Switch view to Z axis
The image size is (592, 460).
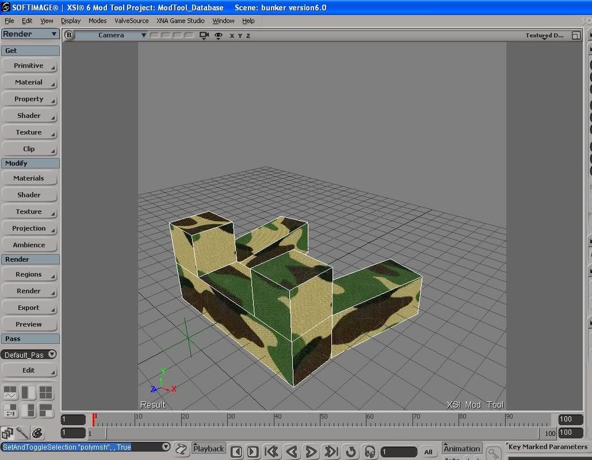[x=248, y=35]
